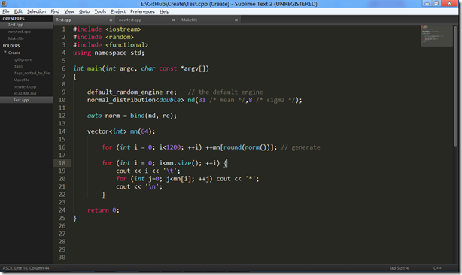Click on 'default_random_engine re;' code
The width and height of the screenshot is (462, 275).
coord(132,92)
